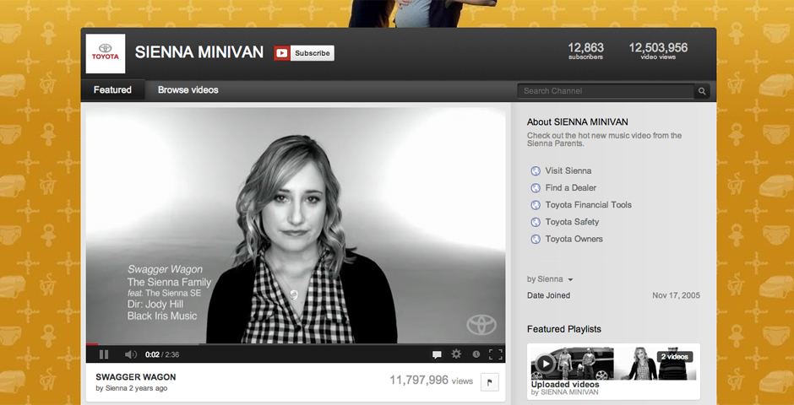The height and width of the screenshot is (405, 794).
Task: Open the Browse videos tab
Action: 188,90
